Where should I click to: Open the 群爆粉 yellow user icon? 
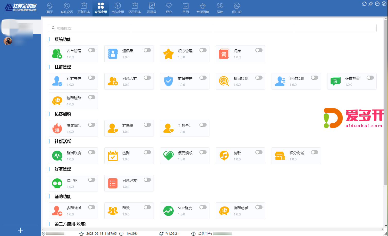(113, 128)
